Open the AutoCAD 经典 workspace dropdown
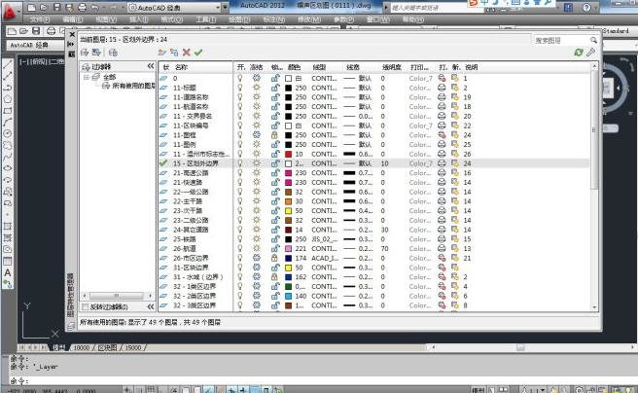The width and height of the screenshot is (638, 393). click(225, 8)
